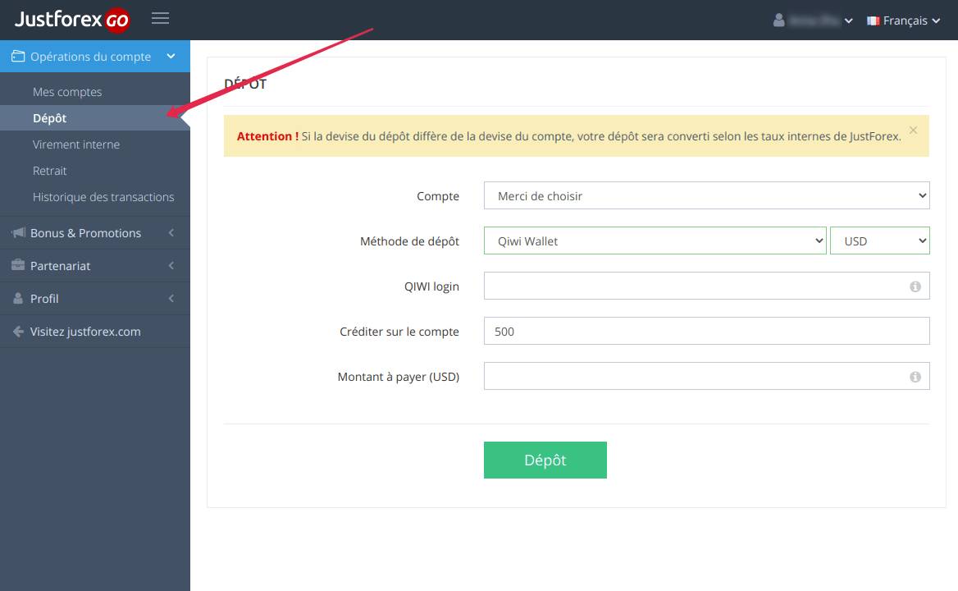Close the yellow Attention warning banner
958x591 pixels.
(913, 131)
